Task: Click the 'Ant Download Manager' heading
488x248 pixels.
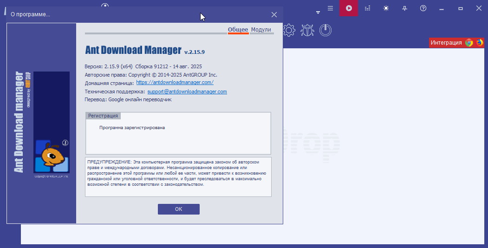Action: point(133,50)
